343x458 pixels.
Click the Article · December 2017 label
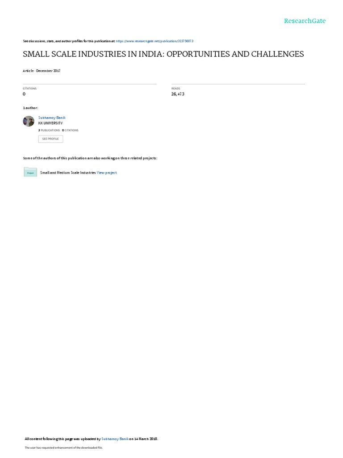coord(42,71)
